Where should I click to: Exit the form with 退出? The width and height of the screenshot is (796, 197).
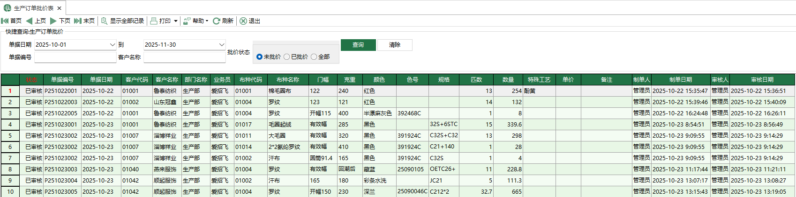point(250,21)
